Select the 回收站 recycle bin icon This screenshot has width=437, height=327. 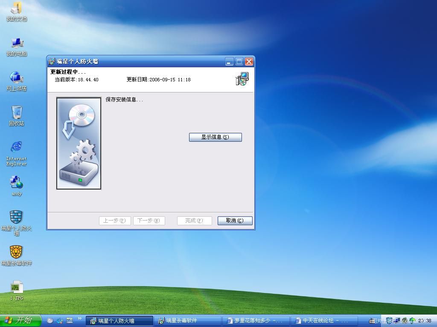17,116
